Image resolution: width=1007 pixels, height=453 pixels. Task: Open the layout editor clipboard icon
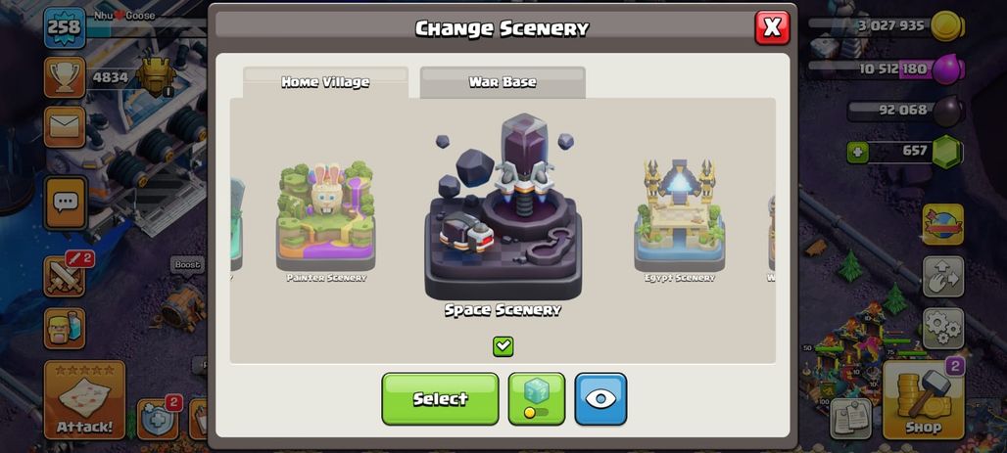pos(851,419)
